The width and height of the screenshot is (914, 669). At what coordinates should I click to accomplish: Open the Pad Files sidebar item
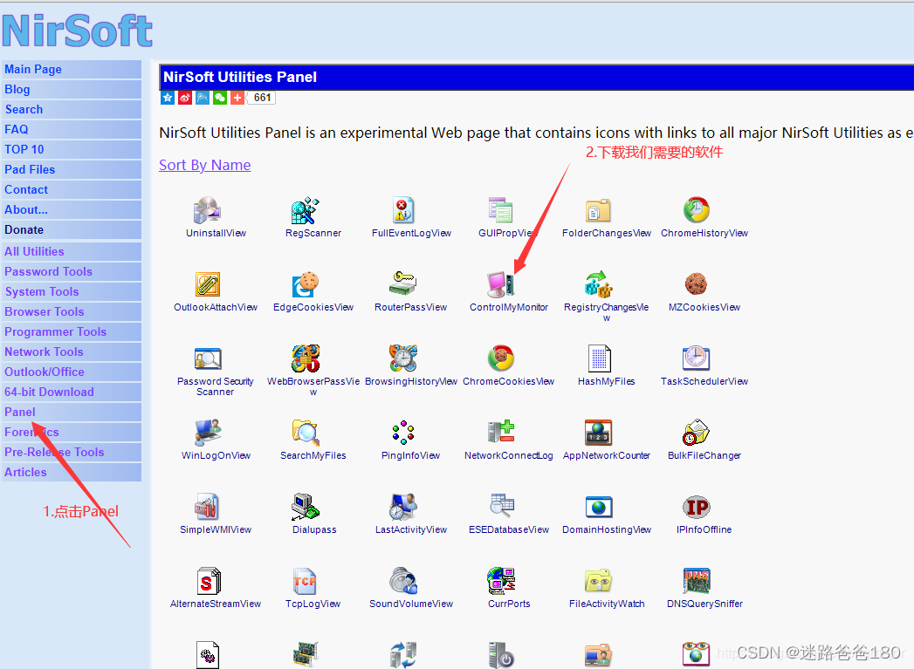(x=71, y=169)
